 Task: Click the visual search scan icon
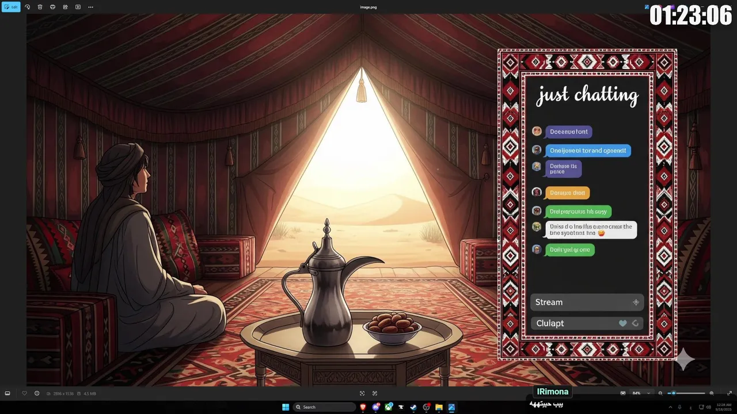pos(362,393)
